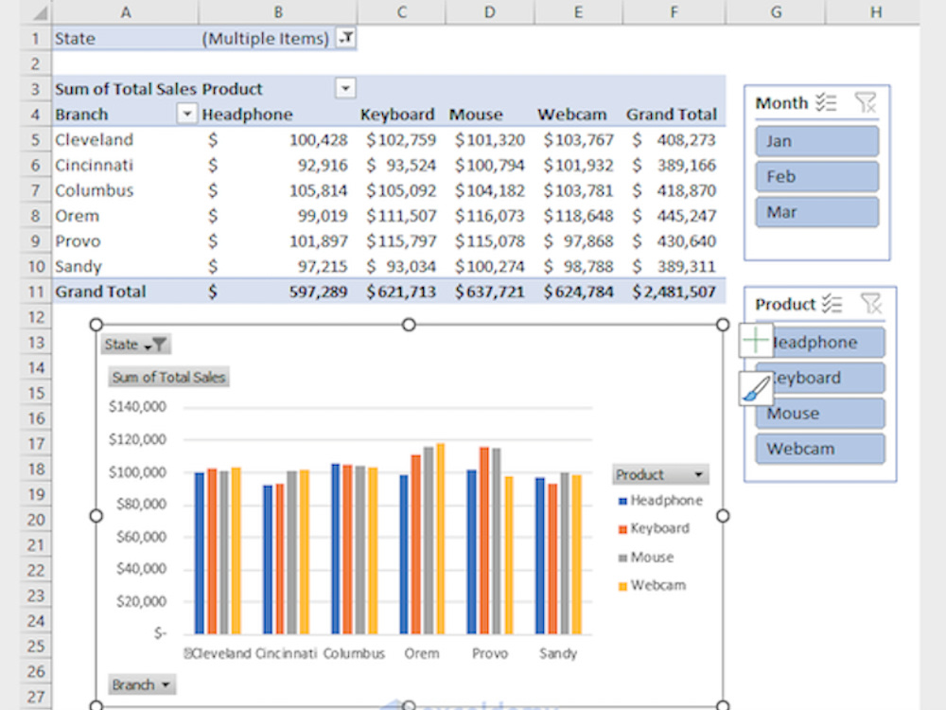Open the Branch row labels filter dropdown
This screenshot has width=946, height=710.
(187, 114)
